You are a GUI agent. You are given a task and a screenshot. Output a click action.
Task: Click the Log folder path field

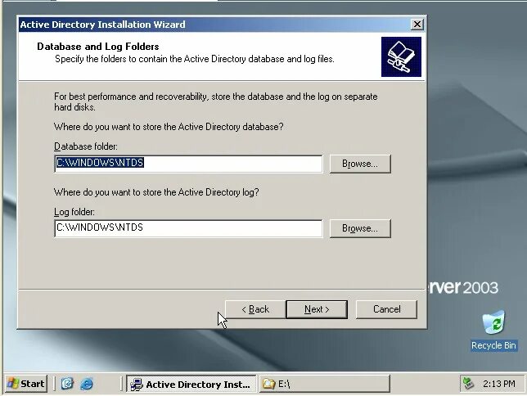(188, 228)
